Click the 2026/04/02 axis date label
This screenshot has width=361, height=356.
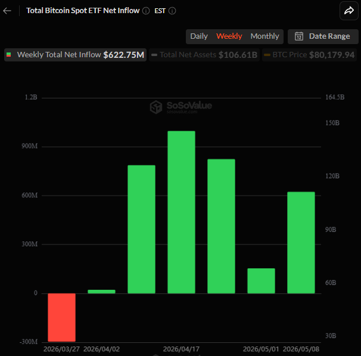[x=101, y=349]
